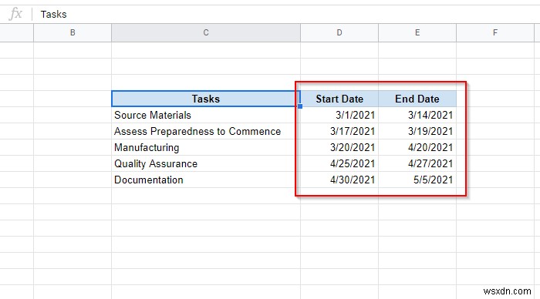Image resolution: width=540 pixels, height=299 pixels.
Task: Select end date 5/5/2021 cell
Action: [x=417, y=180]
